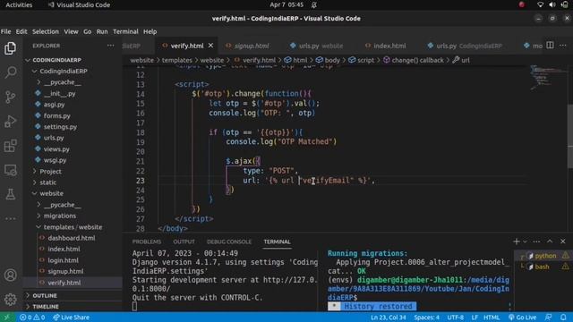Close the verify.html editor tab

click(x=211, y=46)
